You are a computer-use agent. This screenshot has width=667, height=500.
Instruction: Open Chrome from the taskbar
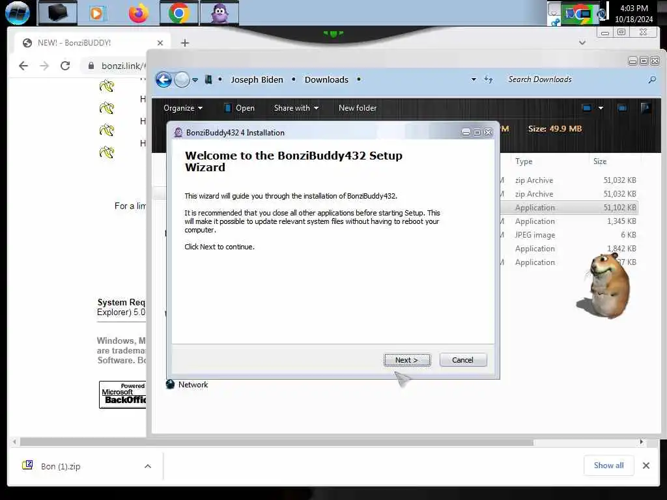[179, 13]
